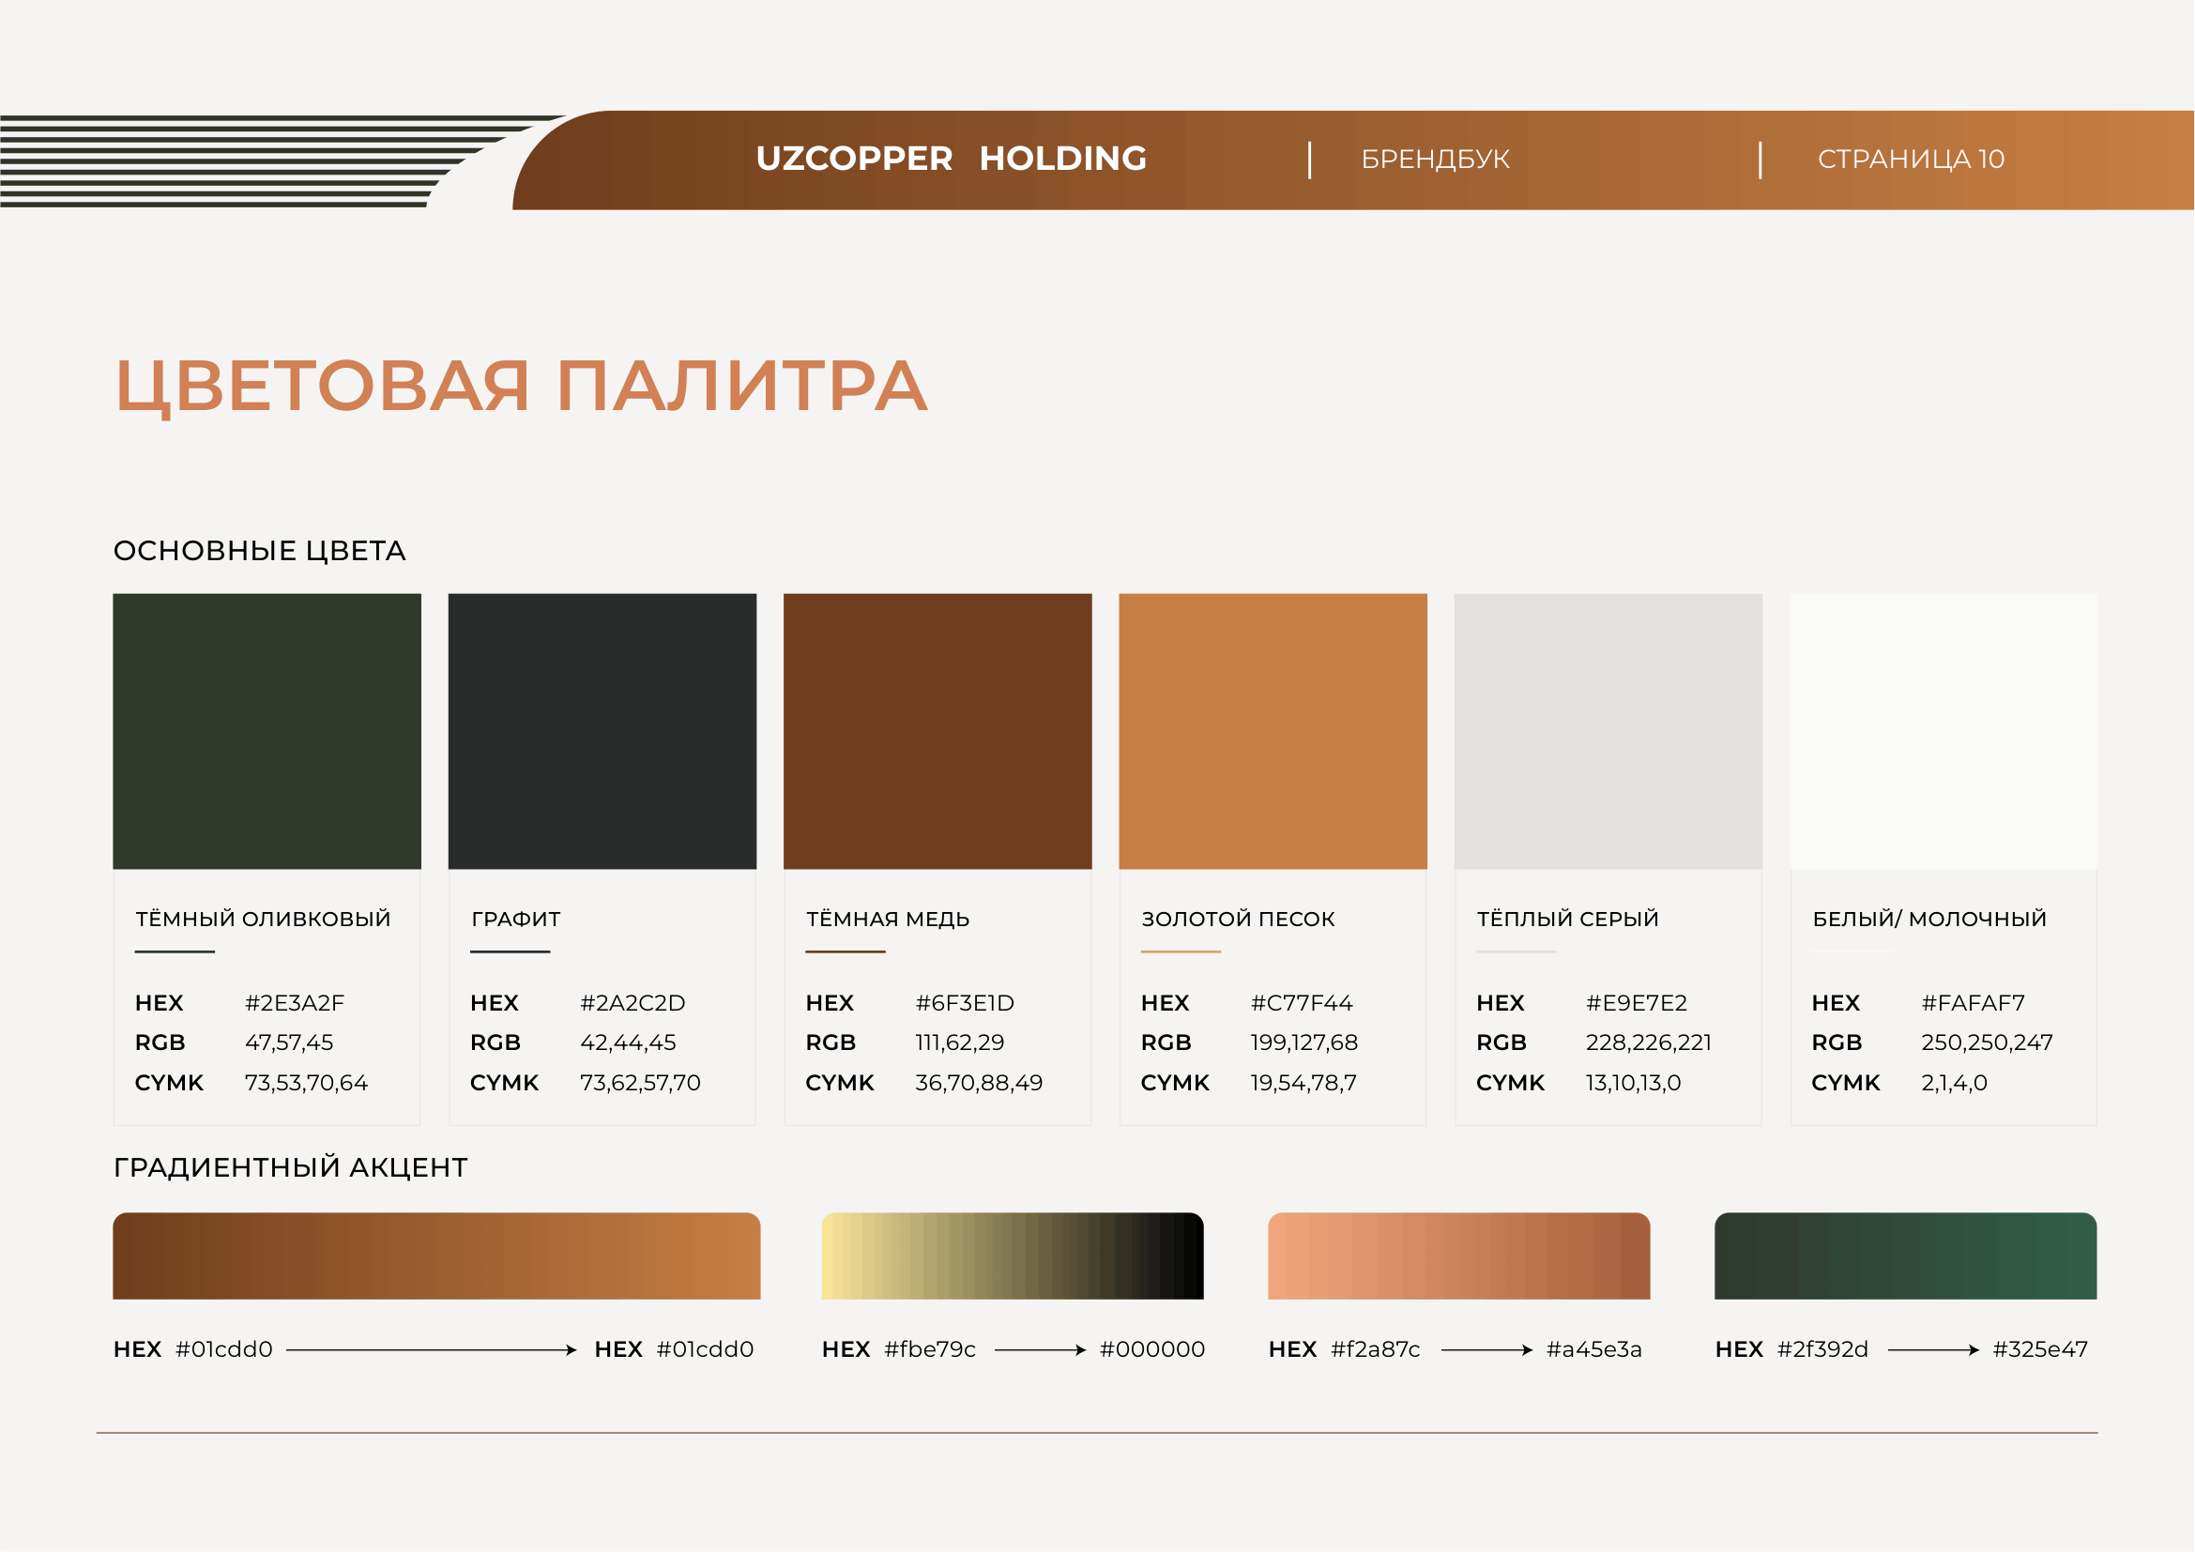This screenshot has height=1552, width=2195.
Task: Click the RGB value 111,62,29
Action: coord(961,1043)
